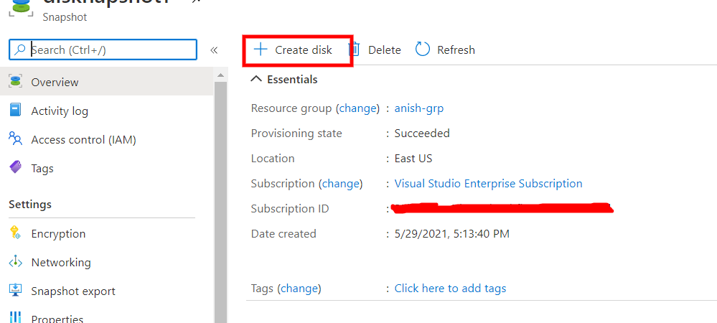717x323 pixels.
Task: Click the purple Tags icon
Action: tap(16, 167)
